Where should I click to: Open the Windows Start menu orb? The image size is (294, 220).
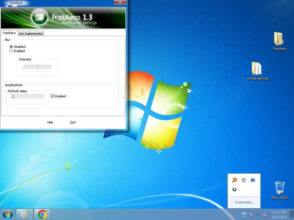pos(8,214)
